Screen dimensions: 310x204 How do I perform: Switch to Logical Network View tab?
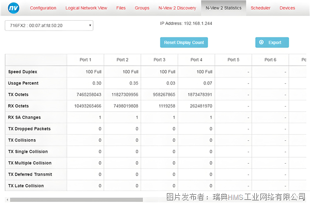pyautogui.click(x=86, y=8)
